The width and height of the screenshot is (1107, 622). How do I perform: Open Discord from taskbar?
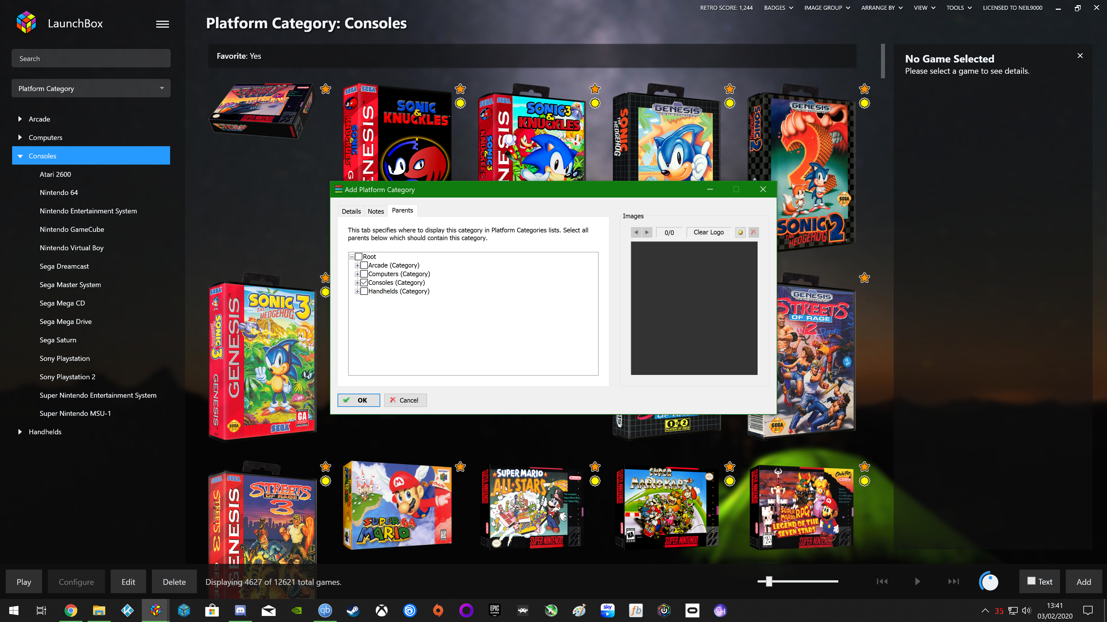pos(240,610)
